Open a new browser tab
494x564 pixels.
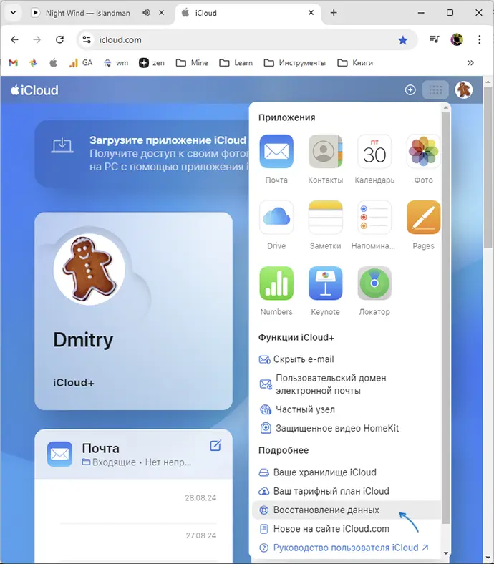(x=334, y=13)
